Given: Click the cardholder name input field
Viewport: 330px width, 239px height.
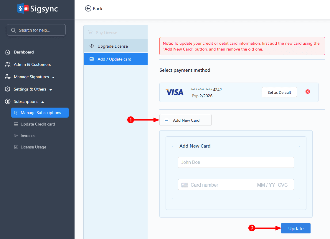Looking at the screenshot, I should point(236,162).
